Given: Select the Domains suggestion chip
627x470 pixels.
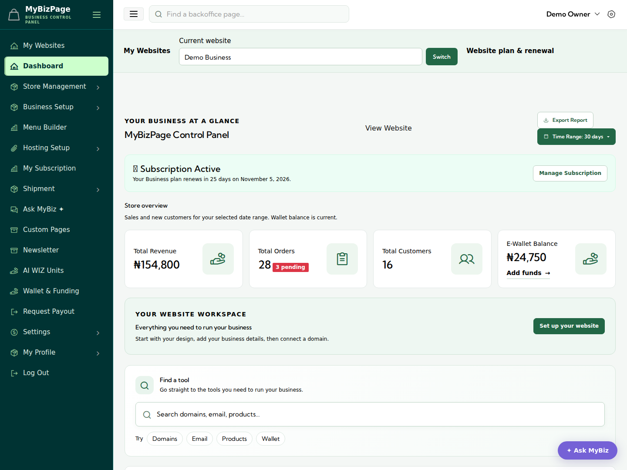Looking at the screenshot, I should click(165, 439).
